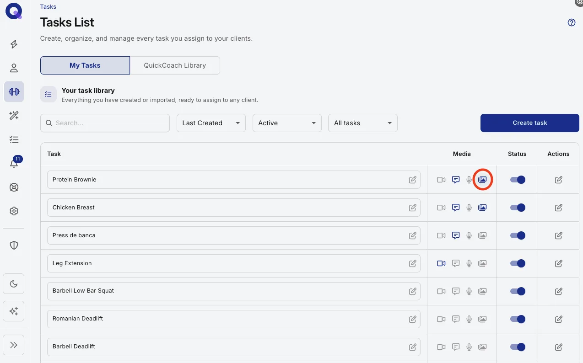Rename Protein Brownie with inline edit icon
This screenshot has width=583, height=363.
(412, 180)
